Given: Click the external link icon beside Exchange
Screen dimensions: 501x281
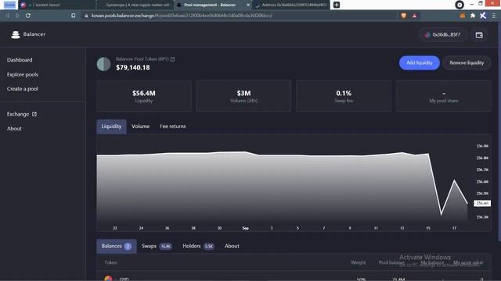Looking at the screenshot, I should [x=34, y=114].
